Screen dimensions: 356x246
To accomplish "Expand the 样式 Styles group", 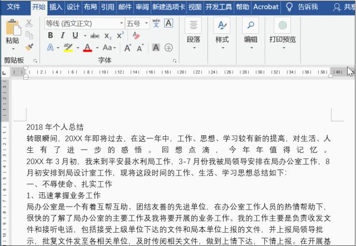I will [222, 33].
